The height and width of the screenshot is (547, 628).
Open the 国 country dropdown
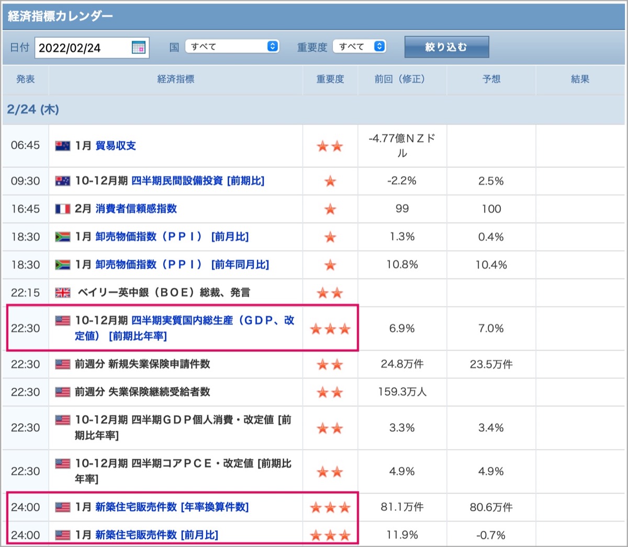tap(232, 46)
